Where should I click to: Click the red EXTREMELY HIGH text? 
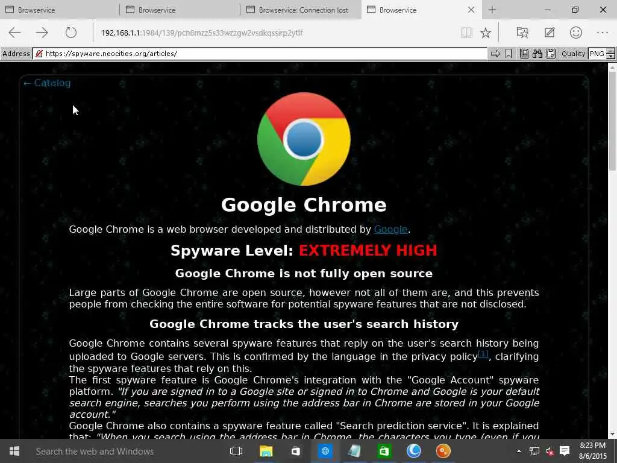[368, 250]
